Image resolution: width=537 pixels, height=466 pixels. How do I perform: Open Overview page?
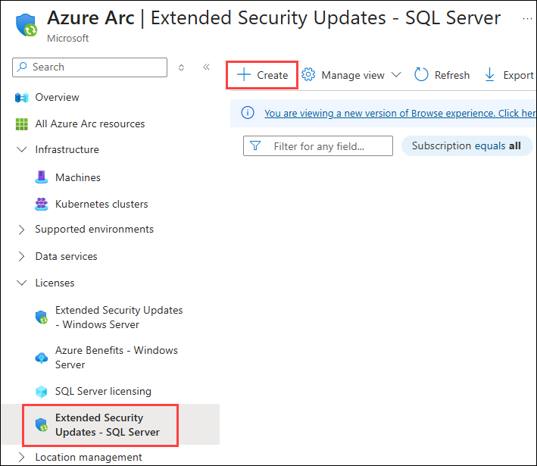(58, 97)
